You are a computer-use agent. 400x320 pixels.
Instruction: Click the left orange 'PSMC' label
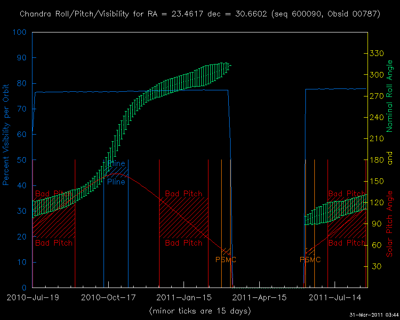(226, 260)
